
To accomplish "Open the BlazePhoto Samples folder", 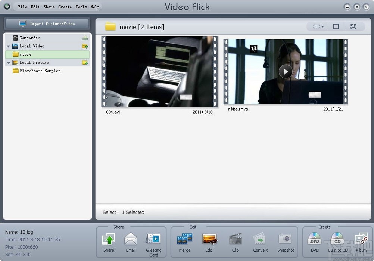I will [x=36, y=71].
